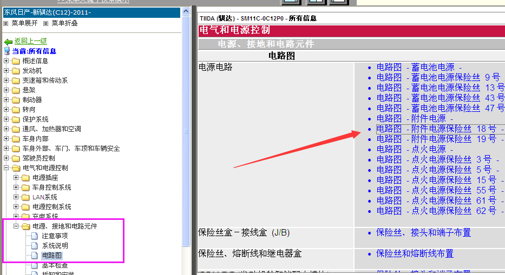Select 转向 in the tree
505x275 pixels.
29,110
